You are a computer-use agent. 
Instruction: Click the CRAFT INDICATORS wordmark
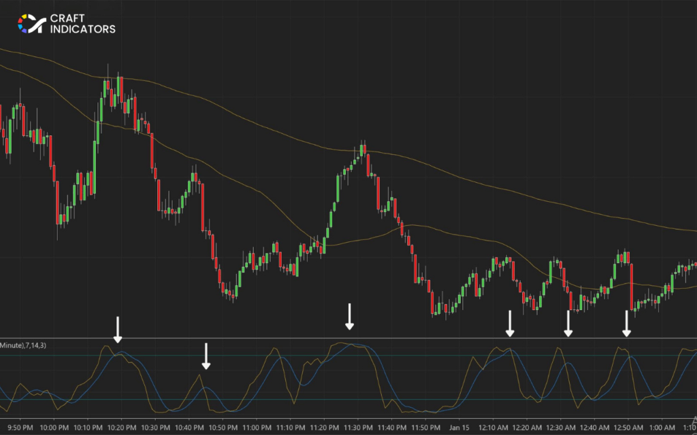pyautogui.click(x=82, y=24)
